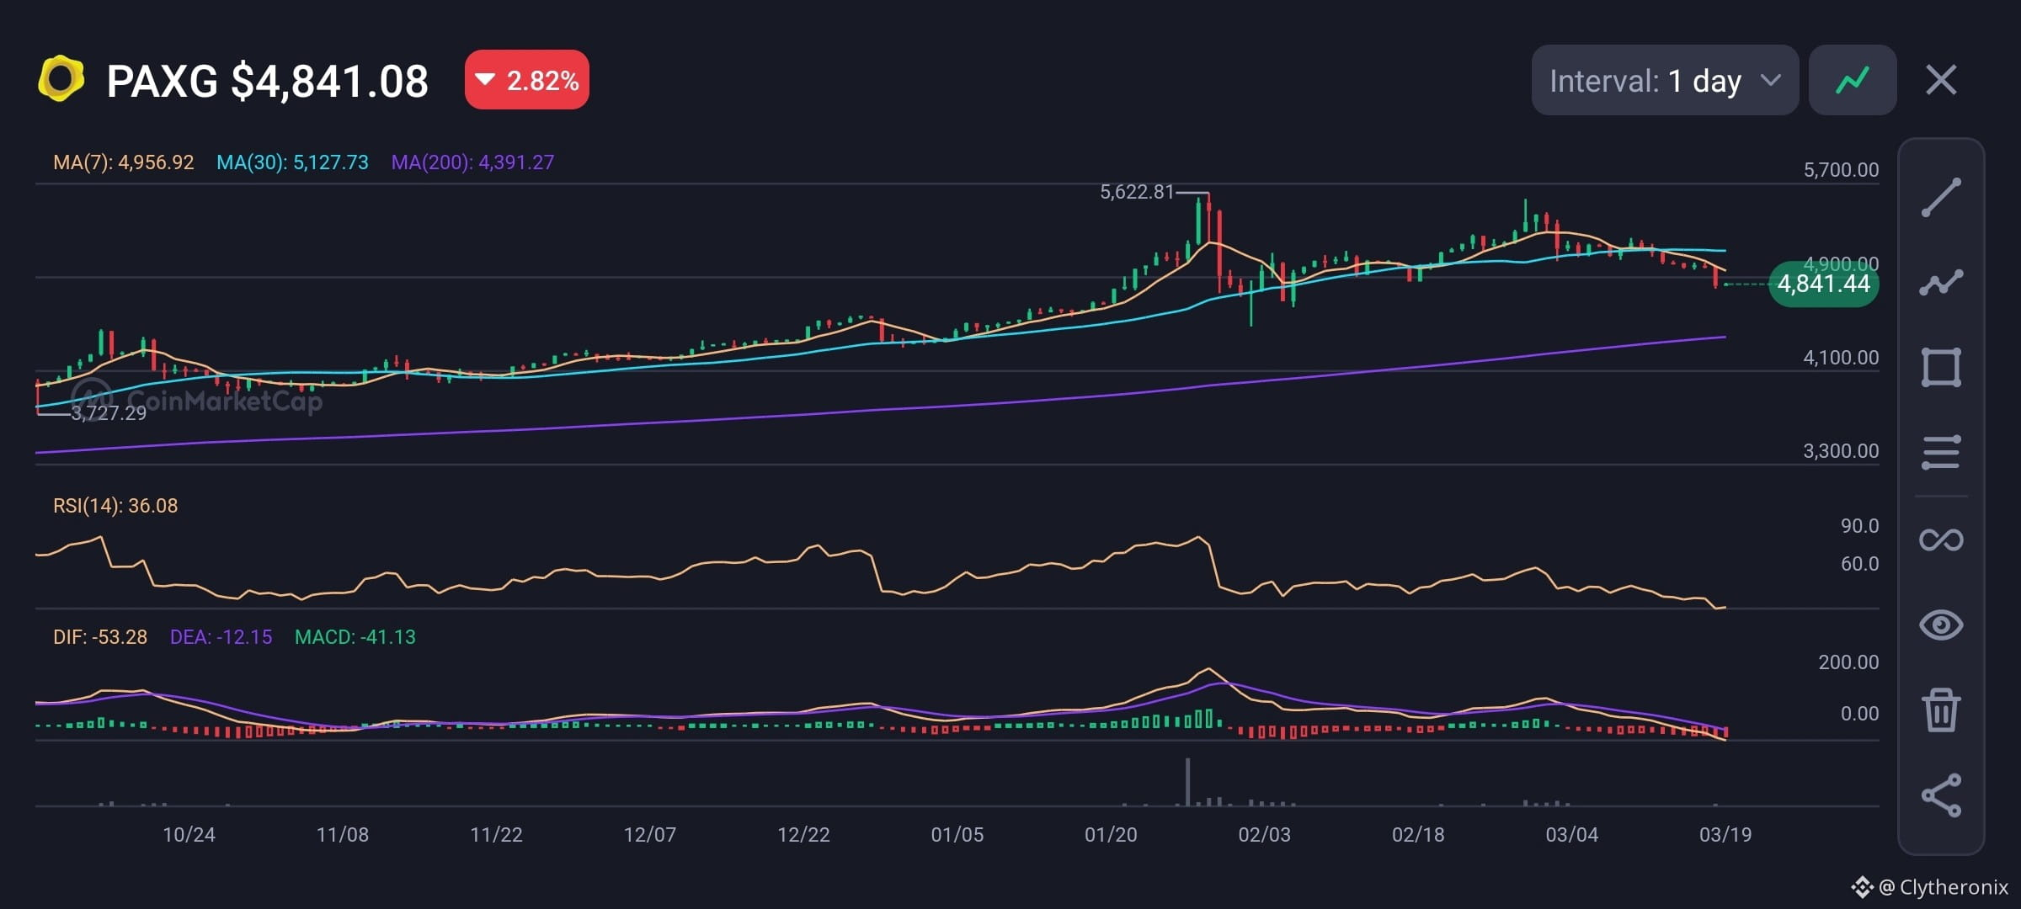Click the 02/03 date on time axis
The width and height of the screenshot is (2021, 909).
click(1264, 835)
